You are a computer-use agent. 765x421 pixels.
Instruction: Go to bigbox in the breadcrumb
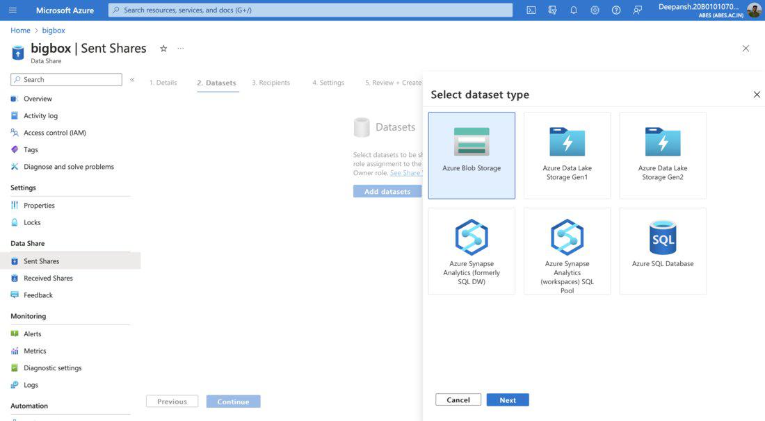point(53,30)
